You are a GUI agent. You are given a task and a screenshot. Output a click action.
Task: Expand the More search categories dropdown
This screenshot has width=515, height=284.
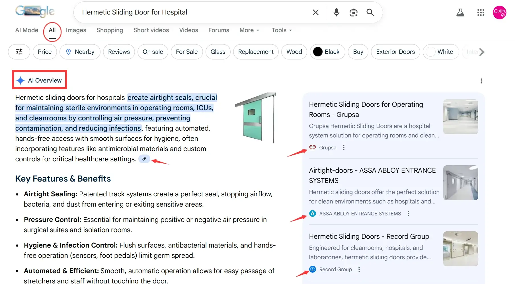[249, 30]
